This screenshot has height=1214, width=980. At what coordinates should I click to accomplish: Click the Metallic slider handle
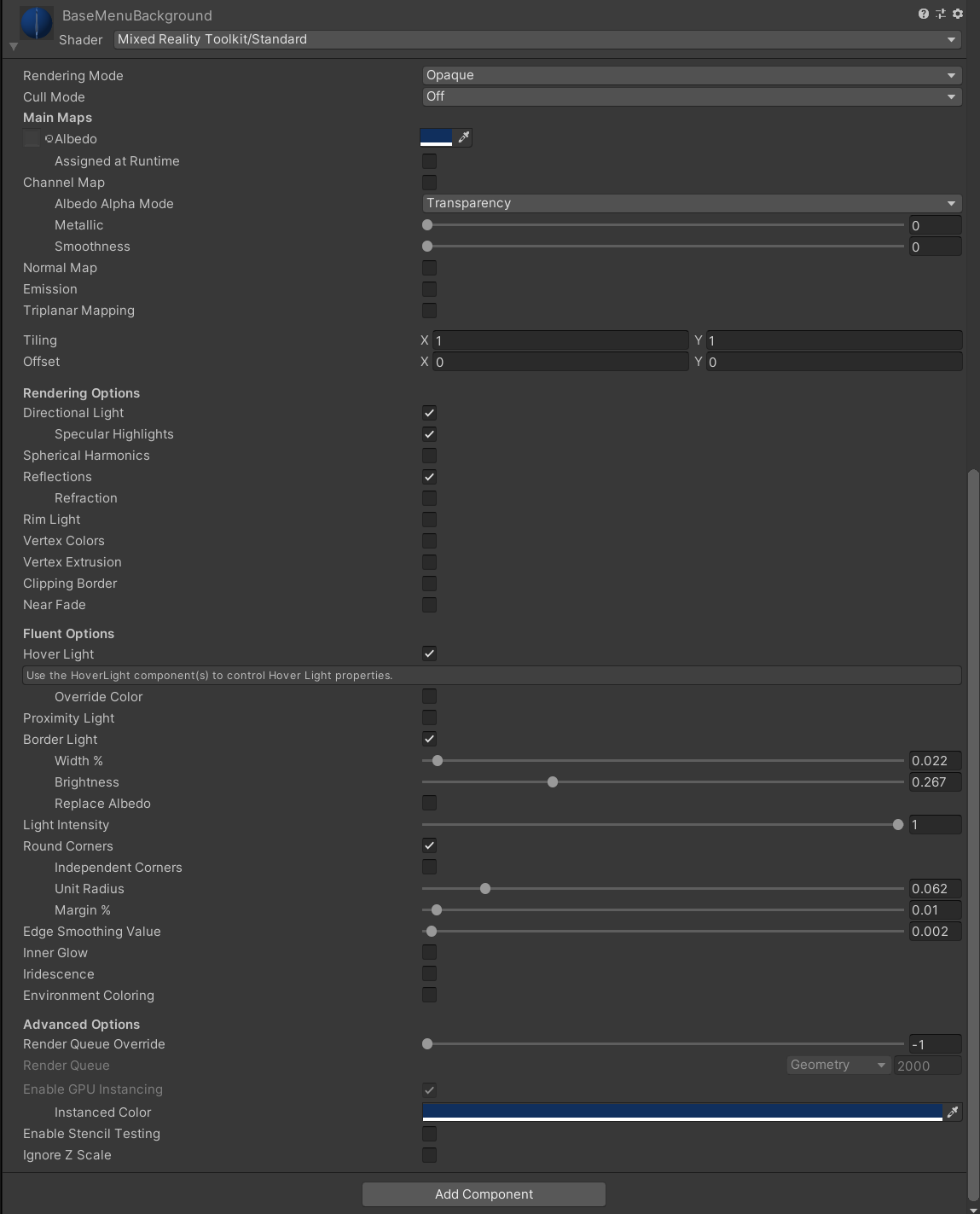point(427,225)
